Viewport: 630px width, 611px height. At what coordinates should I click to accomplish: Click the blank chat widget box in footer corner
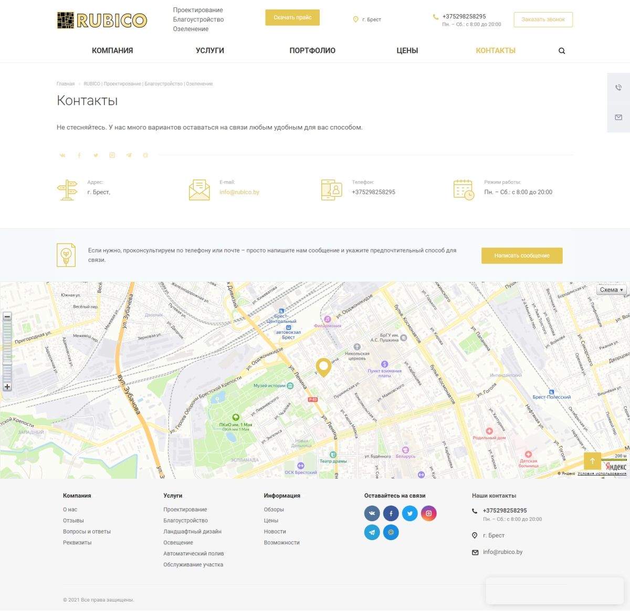pos(554,591)
